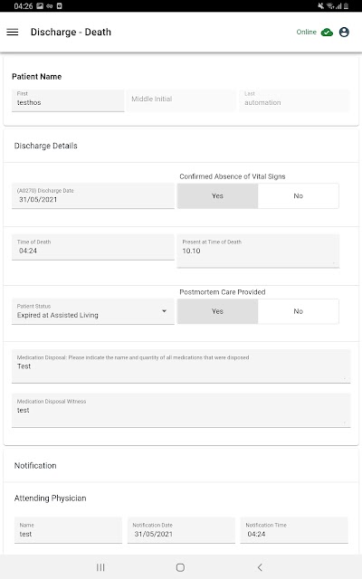Tap the green cloud sync icon
362x579 pixels.
point(327,33)
